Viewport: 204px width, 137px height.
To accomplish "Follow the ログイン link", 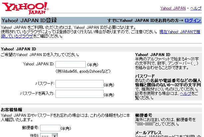I will tap(193, 20).
